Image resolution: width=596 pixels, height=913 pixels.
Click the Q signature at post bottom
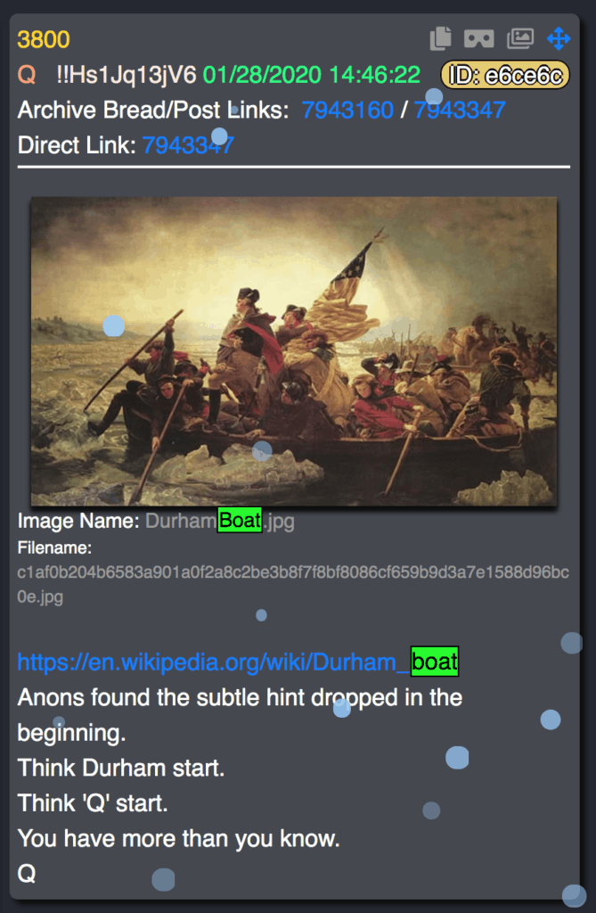coord(27,874)
